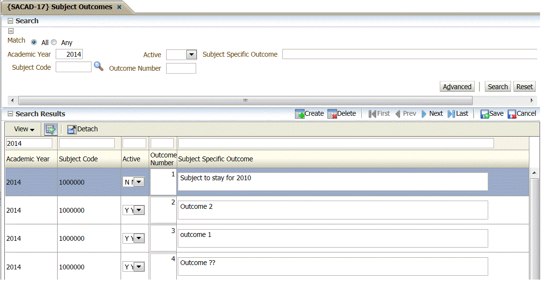Image resolution: width=541 pixels, height=282 pixels.
Task: Toggle the Query By Example filter row
Action: (49, 129)
